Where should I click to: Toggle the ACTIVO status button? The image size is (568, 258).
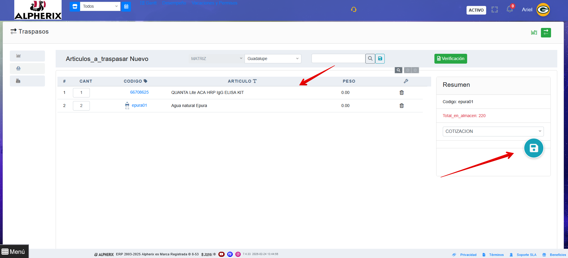(x=476, y=10)
